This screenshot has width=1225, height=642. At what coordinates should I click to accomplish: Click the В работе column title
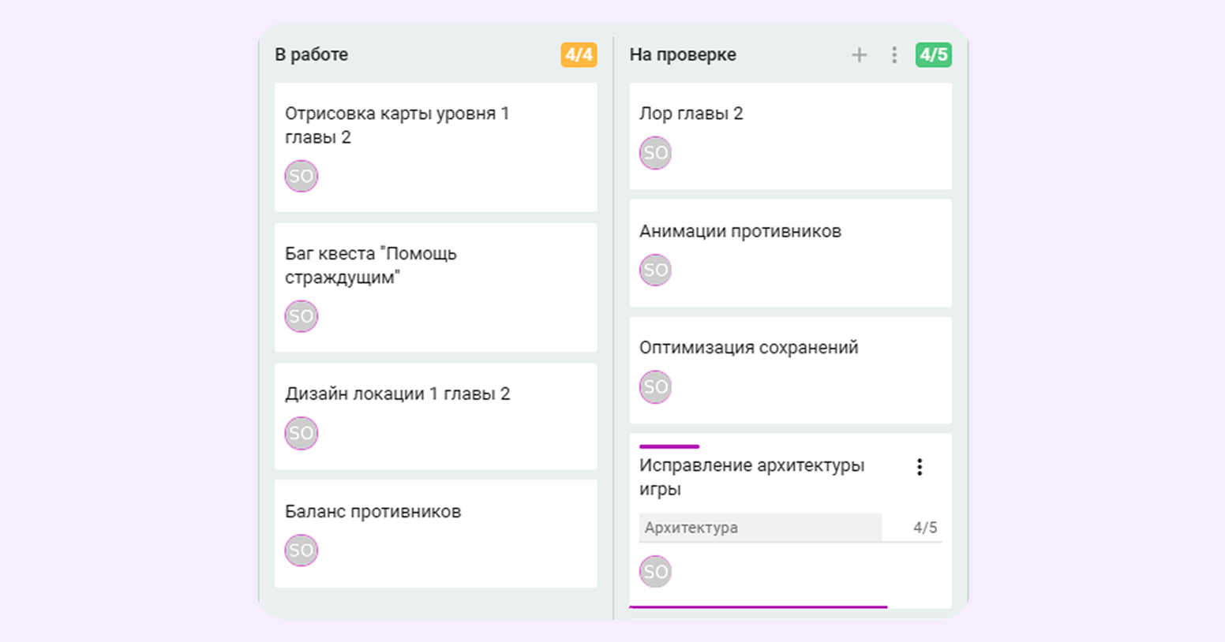311,54
